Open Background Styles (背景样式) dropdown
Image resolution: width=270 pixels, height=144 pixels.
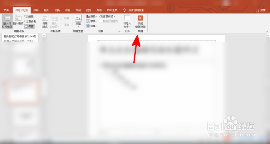107,16
